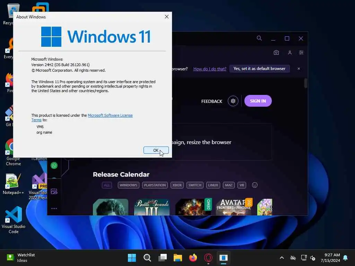Open search in Opera GX title bar
This screenshot has width=355, height=266.
pyautogui.click(x=259, y=38)
